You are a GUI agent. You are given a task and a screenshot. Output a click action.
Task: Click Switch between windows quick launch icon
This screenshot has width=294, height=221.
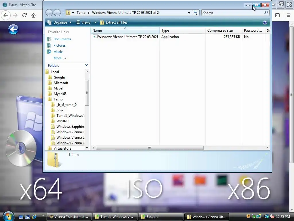point(28,217)
